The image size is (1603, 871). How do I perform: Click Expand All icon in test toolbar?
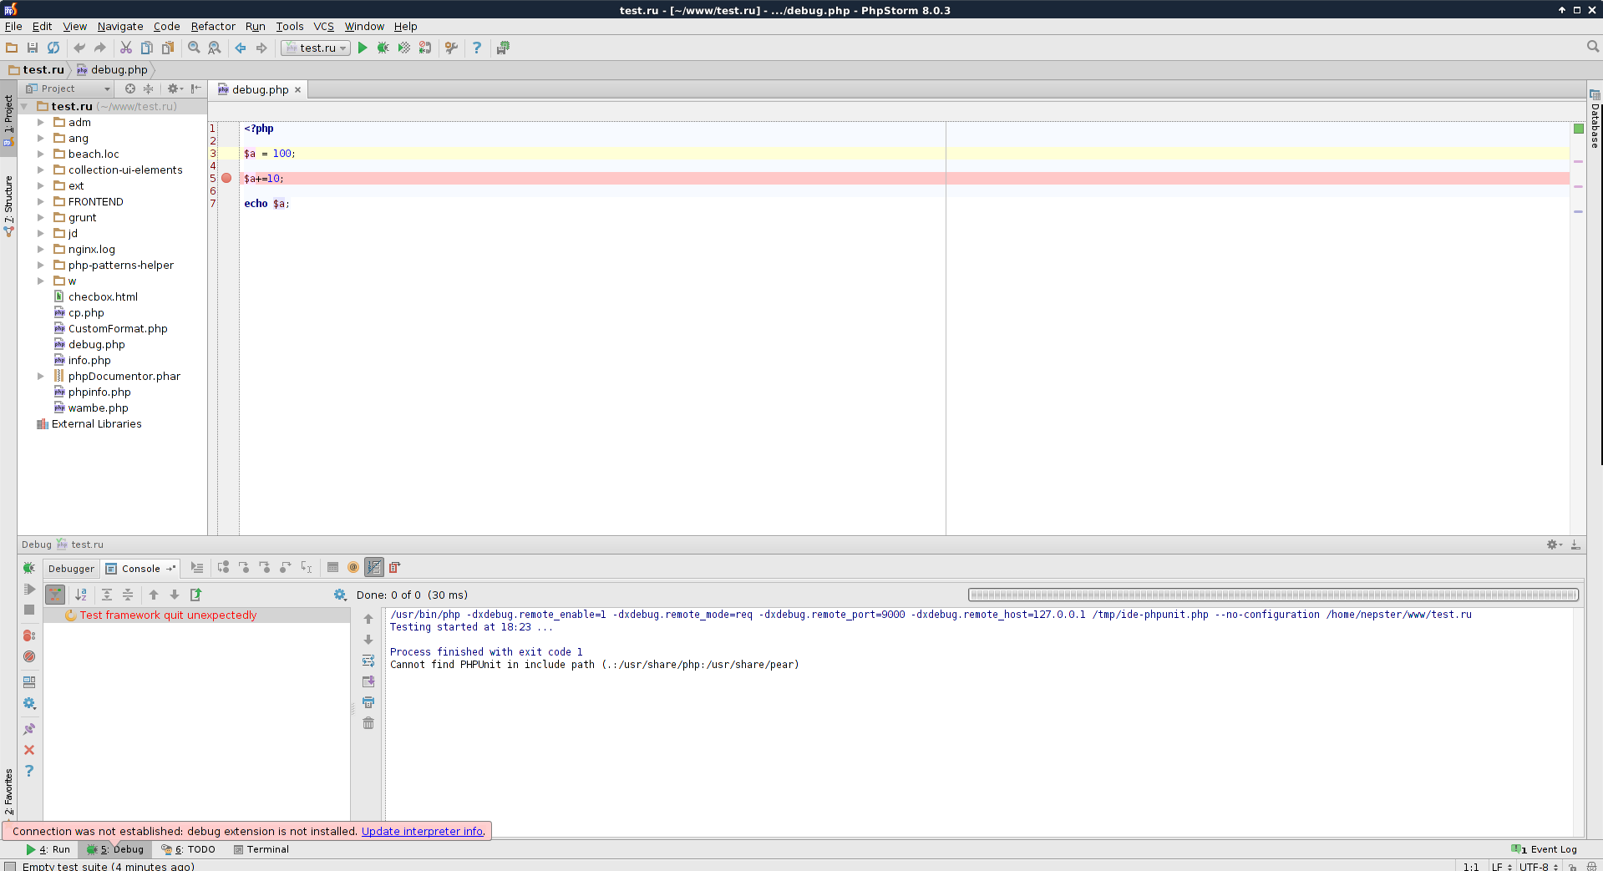(107, 595)
